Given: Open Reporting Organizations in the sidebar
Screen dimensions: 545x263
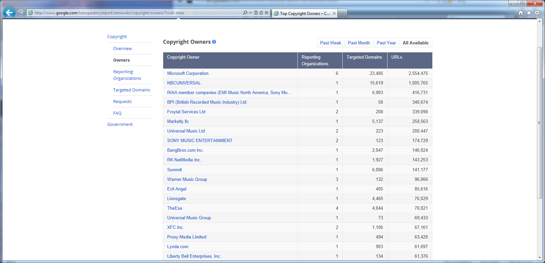Looking at the screenshot, I should pos(127,75).
